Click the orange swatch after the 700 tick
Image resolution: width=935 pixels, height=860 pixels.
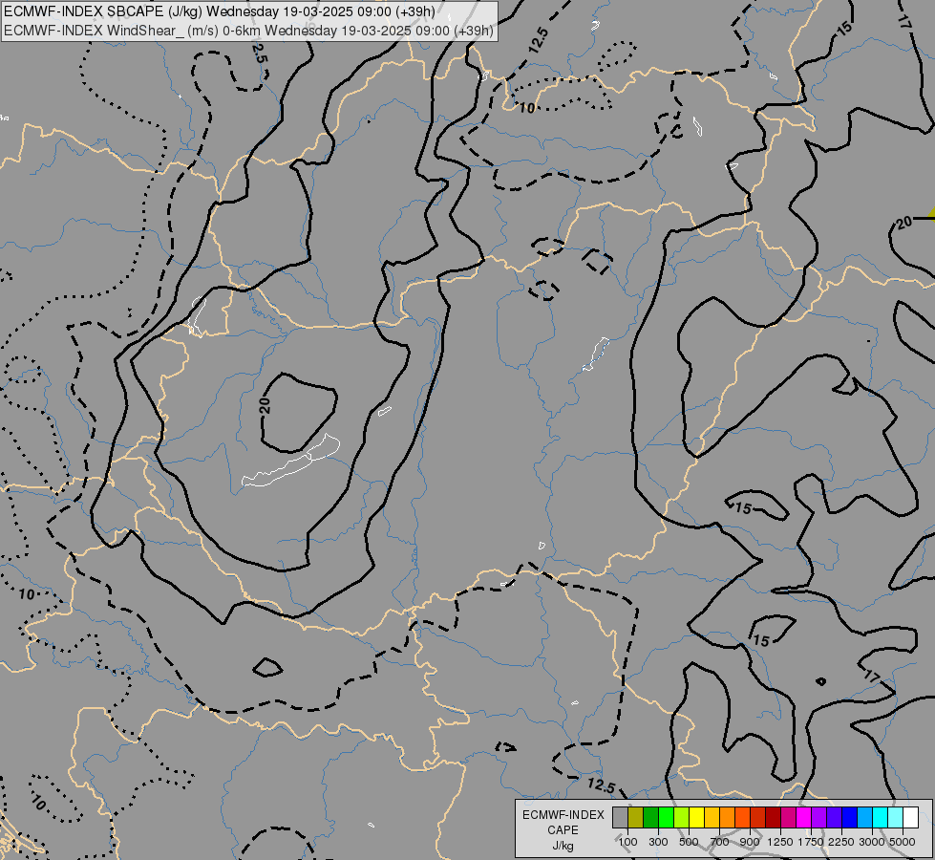pyautogui.click(x=728, y=818)
